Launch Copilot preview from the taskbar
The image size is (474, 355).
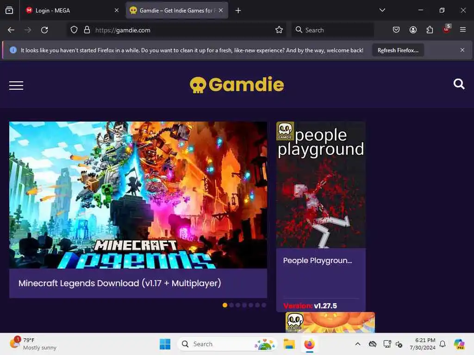coord(459,344)
